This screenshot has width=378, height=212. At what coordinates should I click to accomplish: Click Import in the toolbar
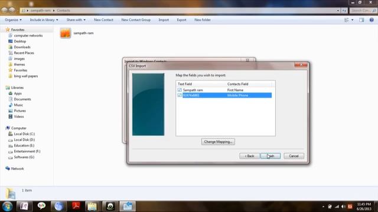(x=164, y=19)
